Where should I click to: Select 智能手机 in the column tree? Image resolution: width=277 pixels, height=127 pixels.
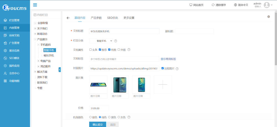(50, 50)
